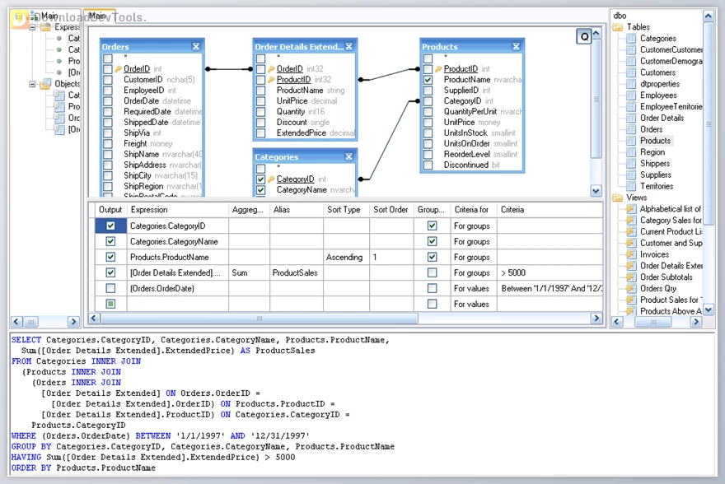Select the Invoices view icon
The width and height of the screenshot is (725, 484).
coord(631,254)
